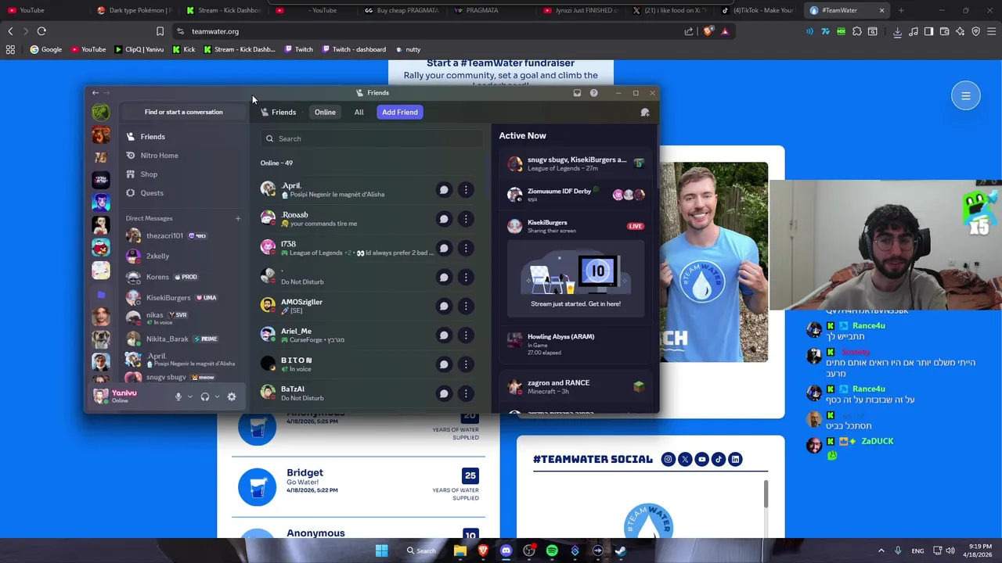The height and width of the screenshot is (563, 1002).
Task: Open File Explorer from taskbar
Action: tap(460, 550)
